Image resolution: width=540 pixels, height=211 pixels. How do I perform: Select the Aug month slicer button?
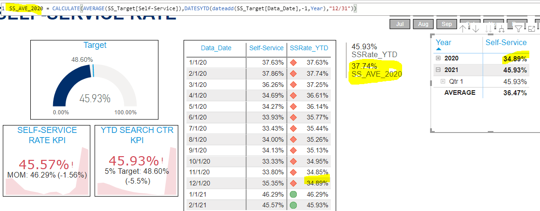click(x=423, y=24)
